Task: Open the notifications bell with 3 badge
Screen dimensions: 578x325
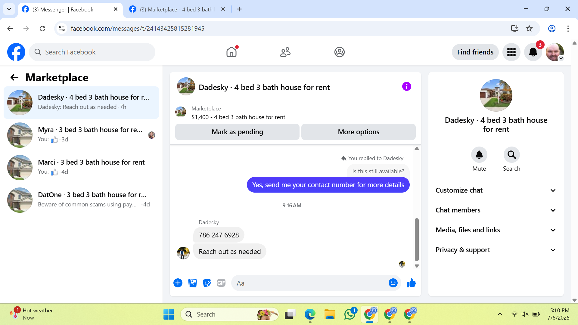Action: 533,52
